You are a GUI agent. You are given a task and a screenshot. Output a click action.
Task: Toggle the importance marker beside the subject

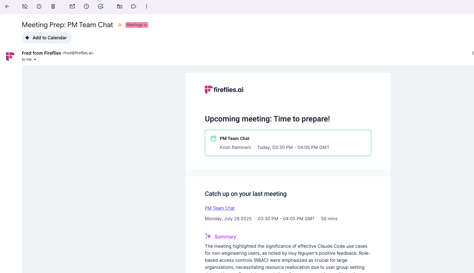coord(120,25)
